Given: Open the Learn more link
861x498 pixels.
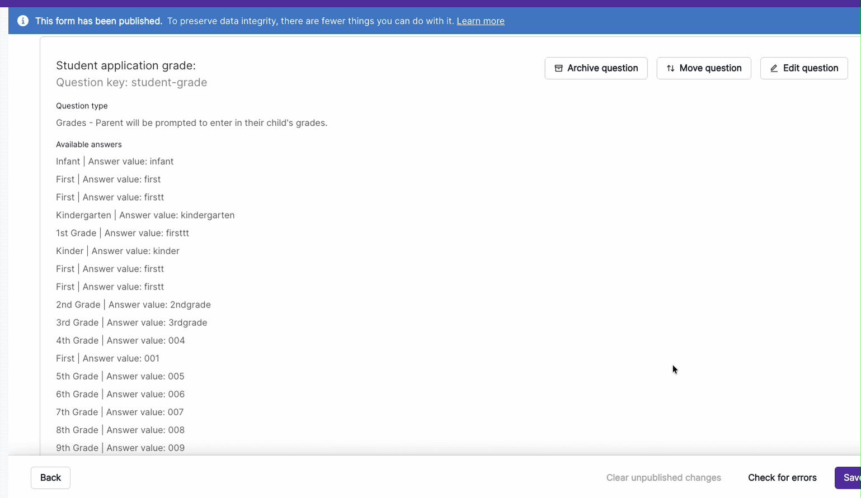Looking at the screenshot, I should (x=481, y=21).
